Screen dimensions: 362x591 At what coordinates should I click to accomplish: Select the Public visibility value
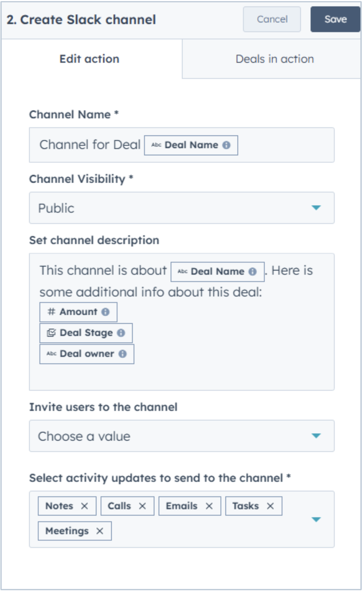pyautogui.click(x=56, y=208)
